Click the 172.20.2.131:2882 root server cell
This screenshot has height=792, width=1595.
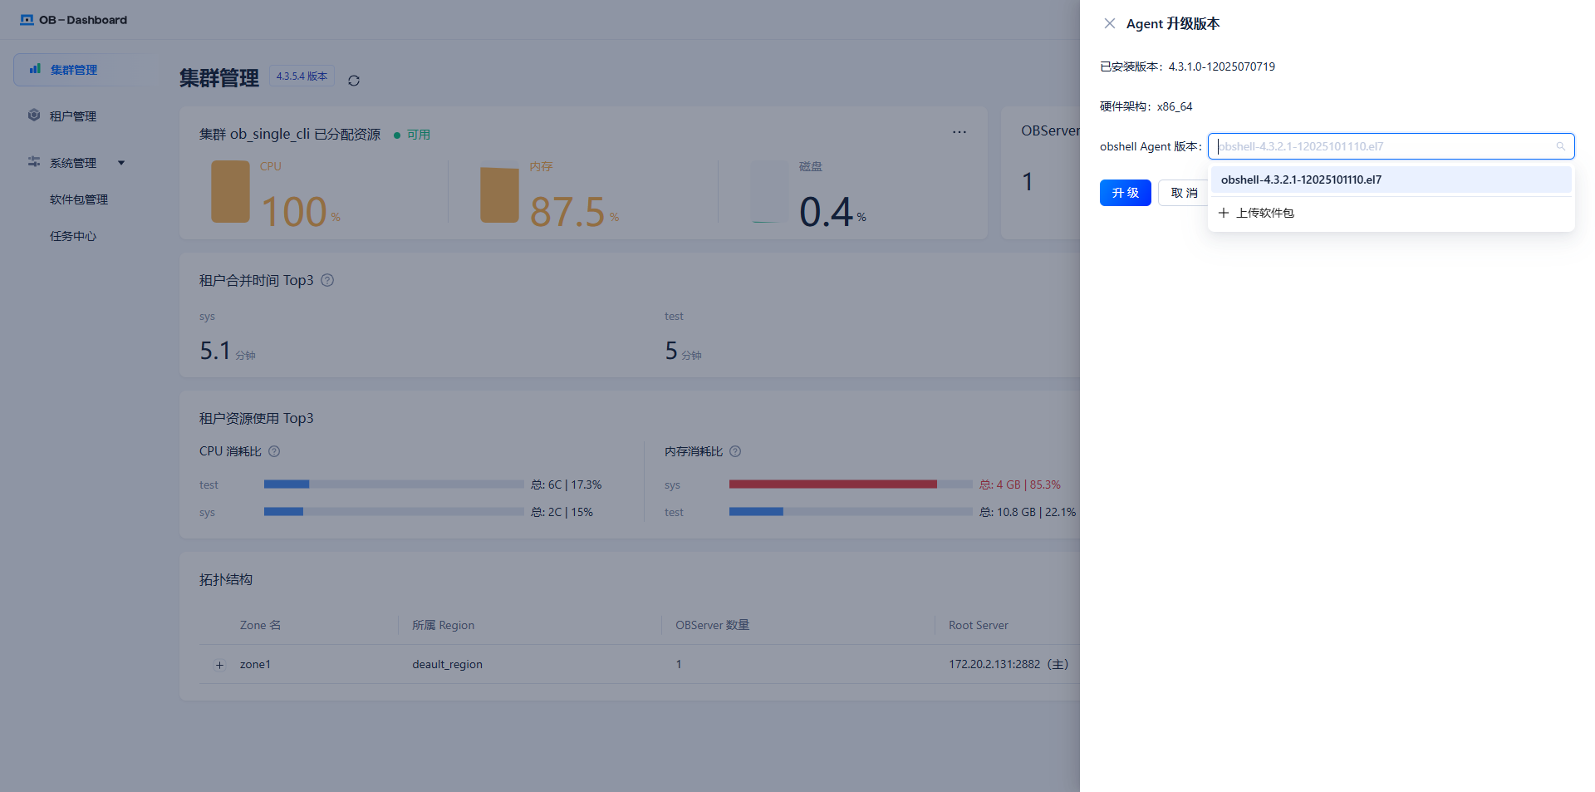(x=1009, y=664)
